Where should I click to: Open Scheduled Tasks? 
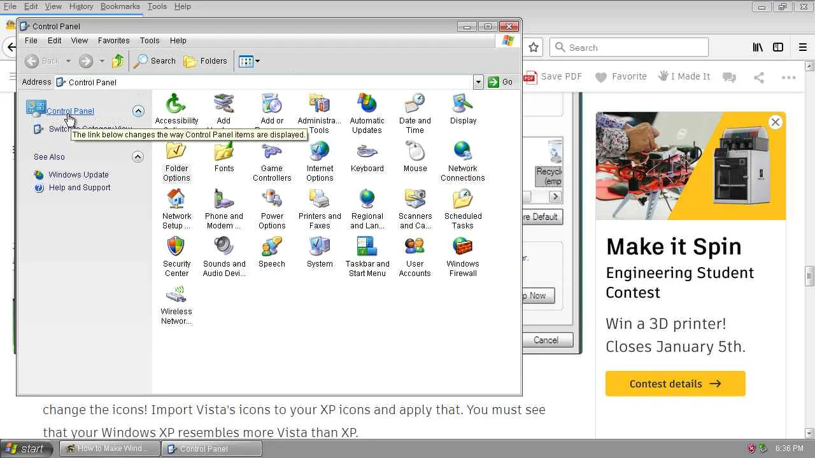(463, 209)
